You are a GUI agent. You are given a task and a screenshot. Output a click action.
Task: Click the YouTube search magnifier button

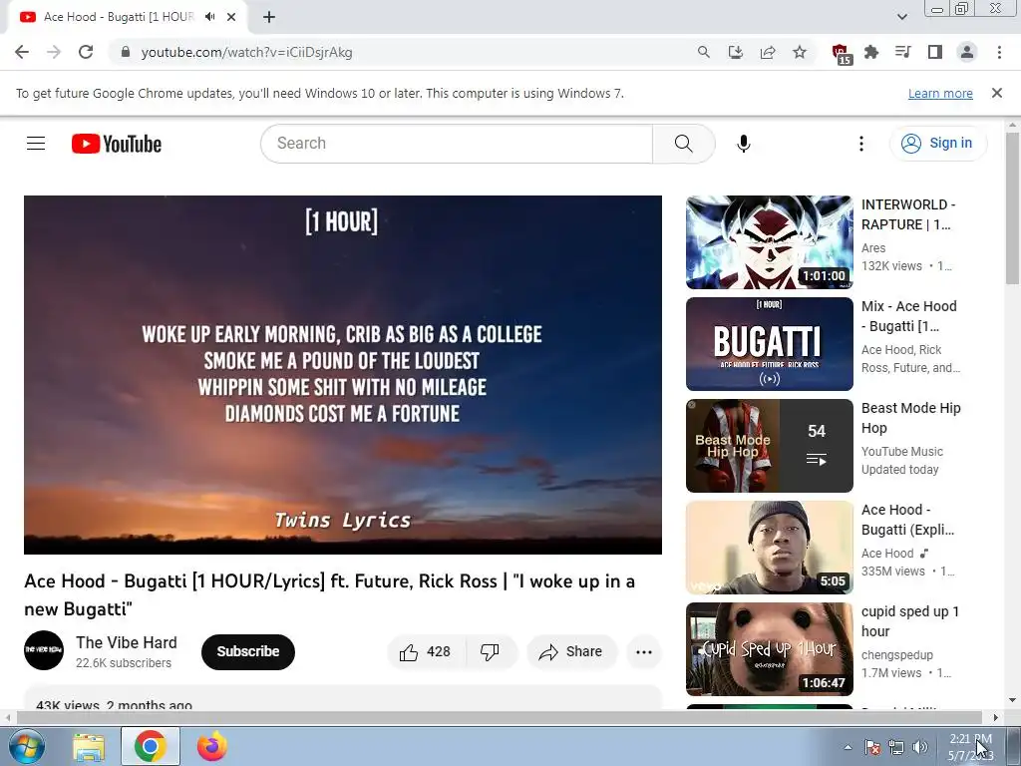(684, 144)
